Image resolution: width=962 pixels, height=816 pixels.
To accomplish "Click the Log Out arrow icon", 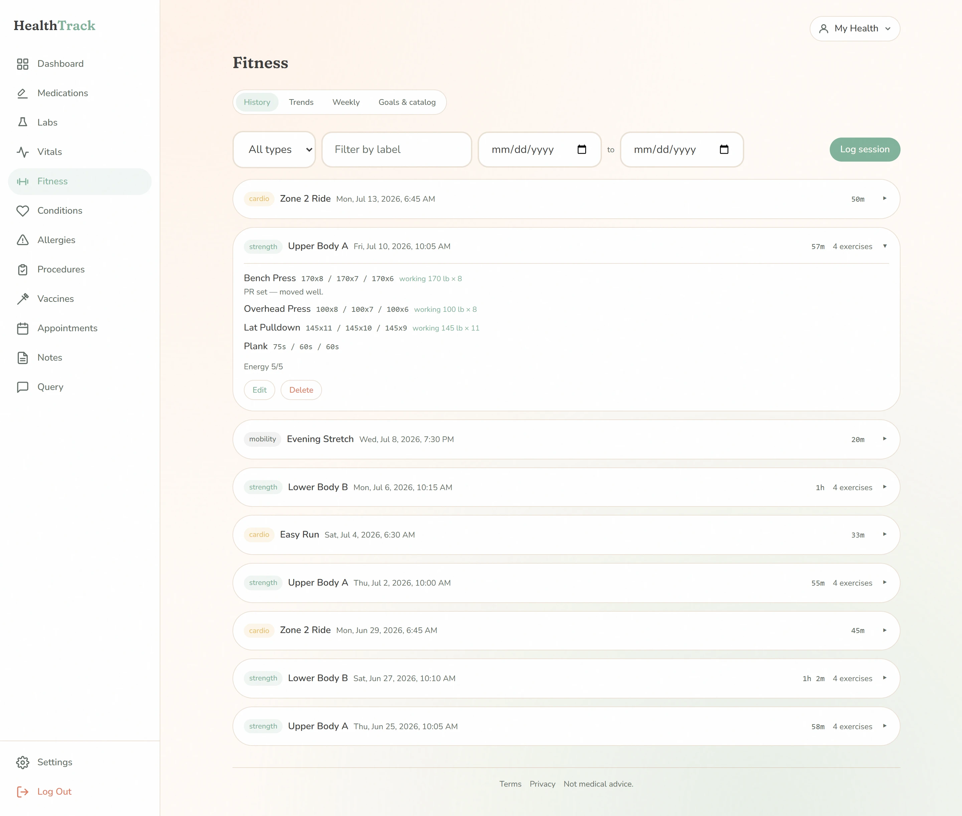I will [23, 792].
